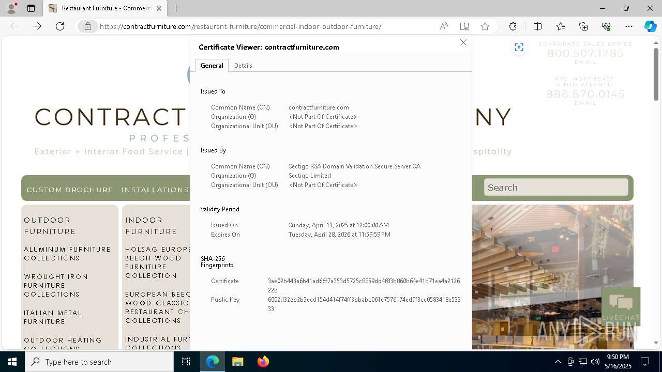Click scrollbar down arrow
The height and width of the screenshot is (372, 662).
coord(656,343)
